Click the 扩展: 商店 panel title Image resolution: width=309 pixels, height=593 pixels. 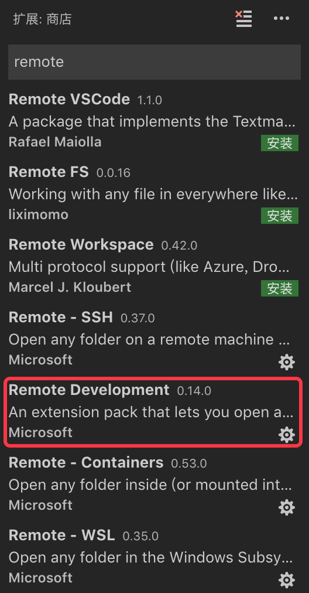point(42,19)
